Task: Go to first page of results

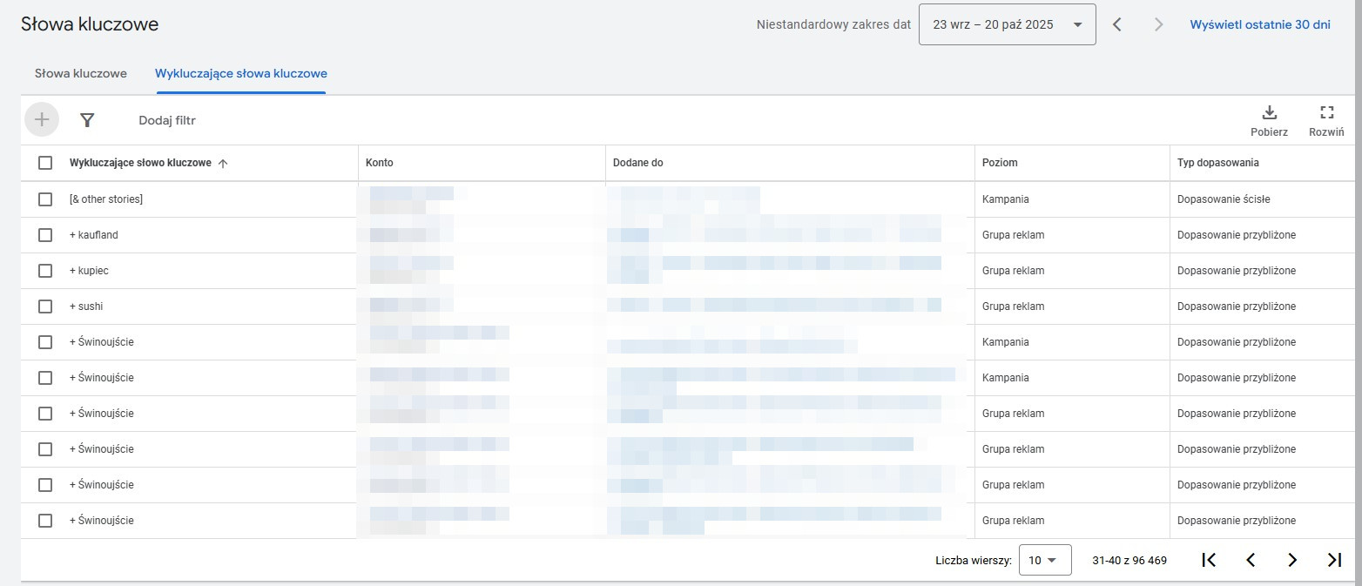Action: pos(1209,560)
